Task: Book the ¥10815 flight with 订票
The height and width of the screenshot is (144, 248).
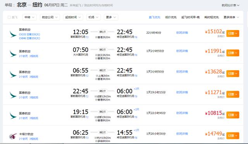Action: click(x=232, y=115)
